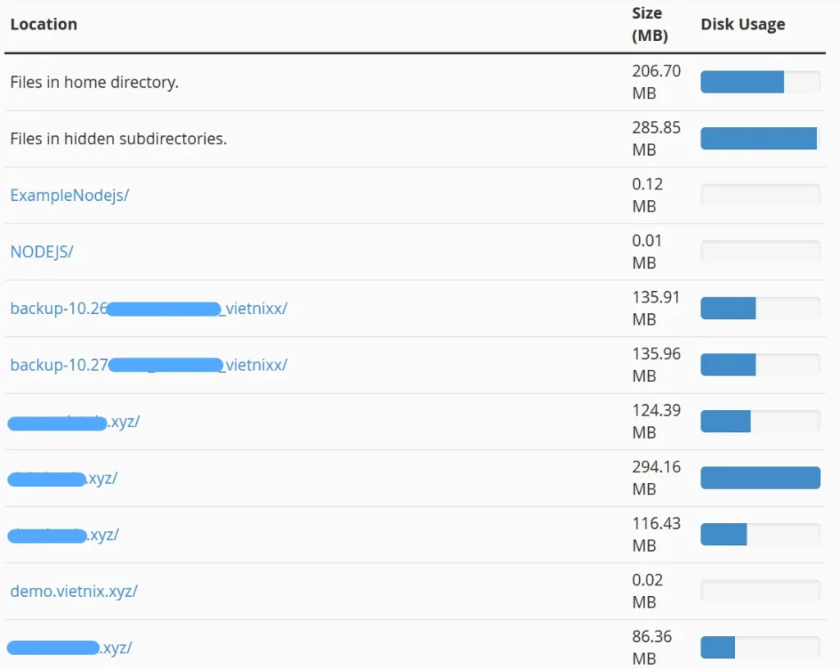This screenshot has height=669, width=840.
Task: Open the NODEJS/ directory link
Action: (x=41, y=252)
